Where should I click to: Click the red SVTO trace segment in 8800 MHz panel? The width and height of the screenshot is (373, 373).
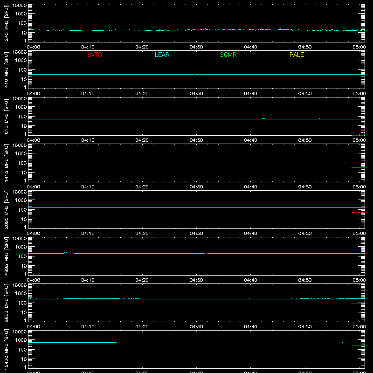[x=358, y=304]
